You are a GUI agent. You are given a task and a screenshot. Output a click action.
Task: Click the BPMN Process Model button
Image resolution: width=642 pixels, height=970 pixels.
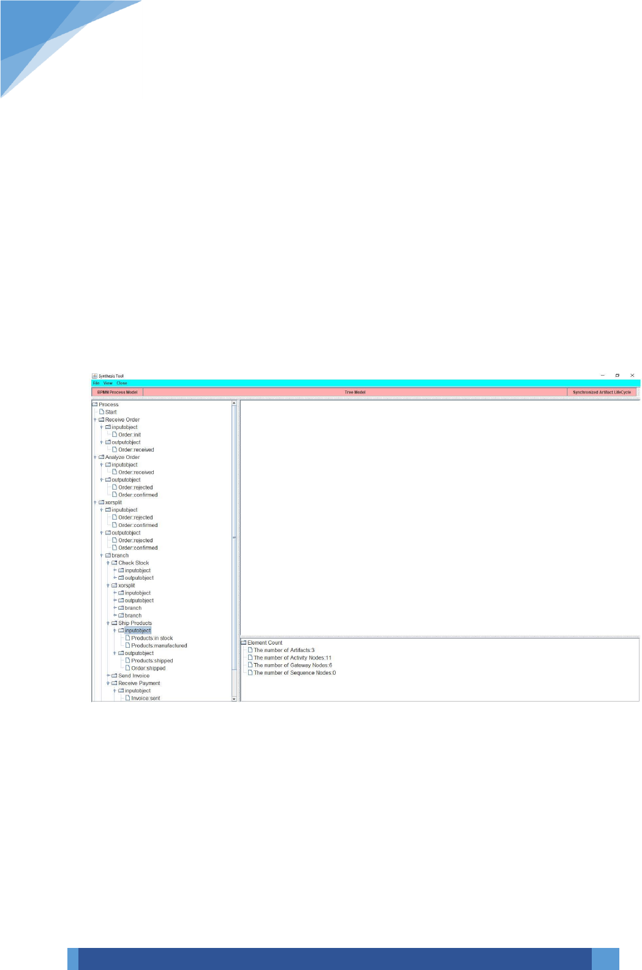(117, 392)
